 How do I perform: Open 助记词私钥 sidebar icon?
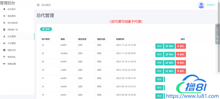coord(4,23)
